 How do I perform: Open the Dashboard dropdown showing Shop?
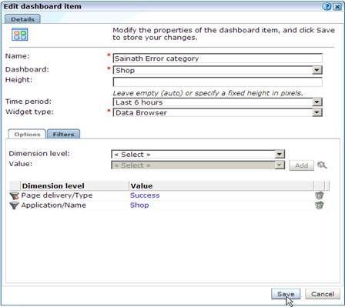pyautogui.click(x=218, y=70)
